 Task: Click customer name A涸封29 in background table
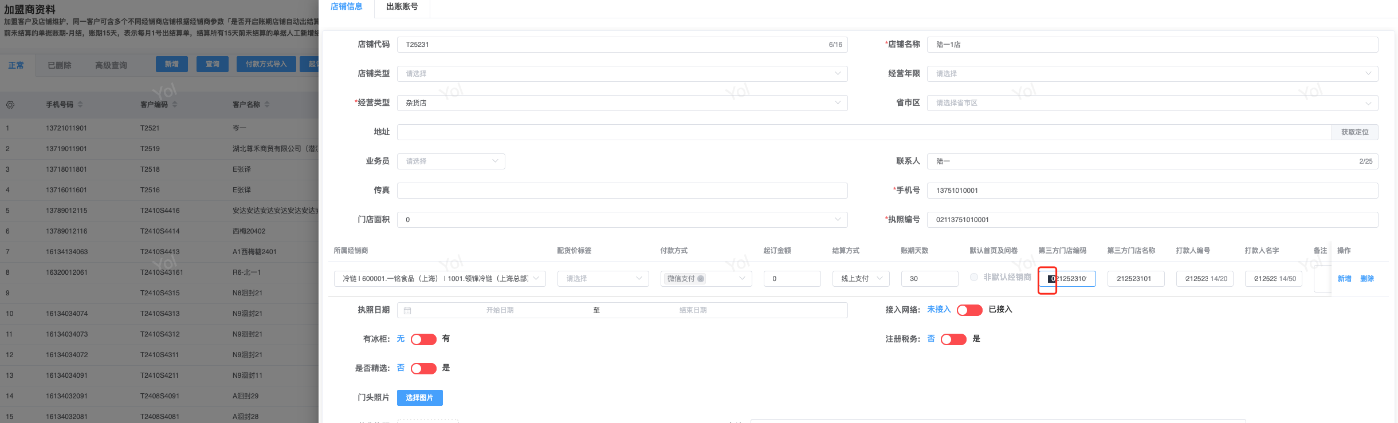[x=246, y=396]
